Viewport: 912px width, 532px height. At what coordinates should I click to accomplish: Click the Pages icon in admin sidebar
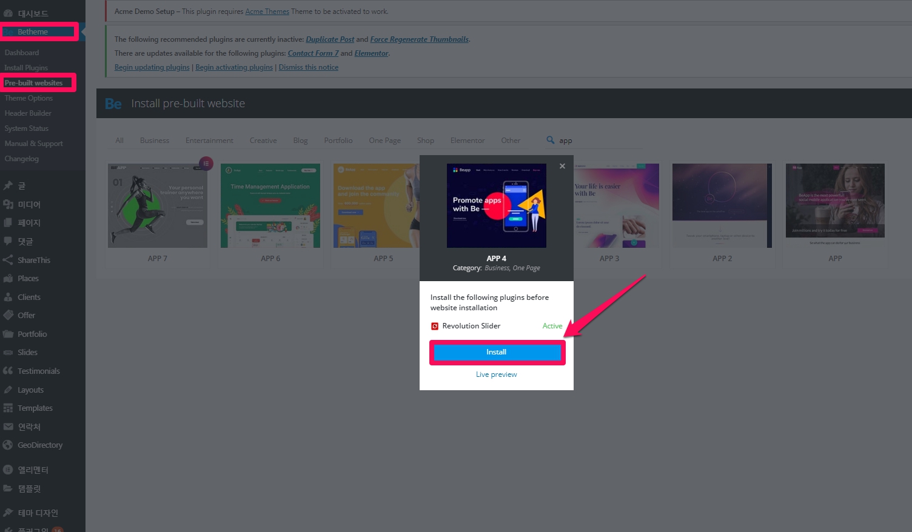[8, 223]
